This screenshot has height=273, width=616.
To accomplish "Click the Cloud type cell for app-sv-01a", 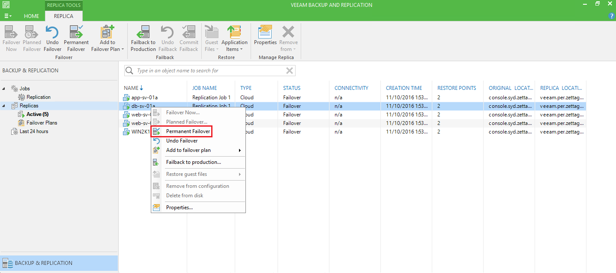I will [247, 98].
